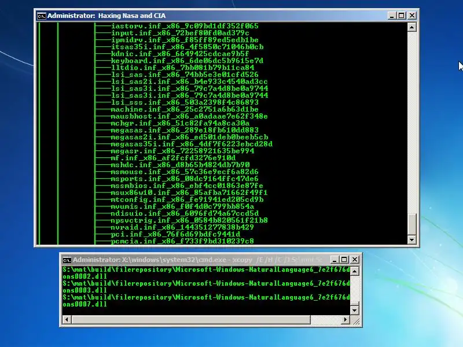This screenshot has height=347, width=463.
Task: Select line input.inf_x86_72bef80fd0ad379c
Action: (x=180, y=33)
